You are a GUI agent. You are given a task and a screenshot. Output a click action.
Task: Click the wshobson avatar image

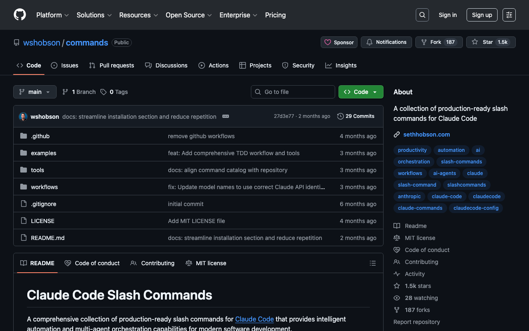(x=23, y=117)
